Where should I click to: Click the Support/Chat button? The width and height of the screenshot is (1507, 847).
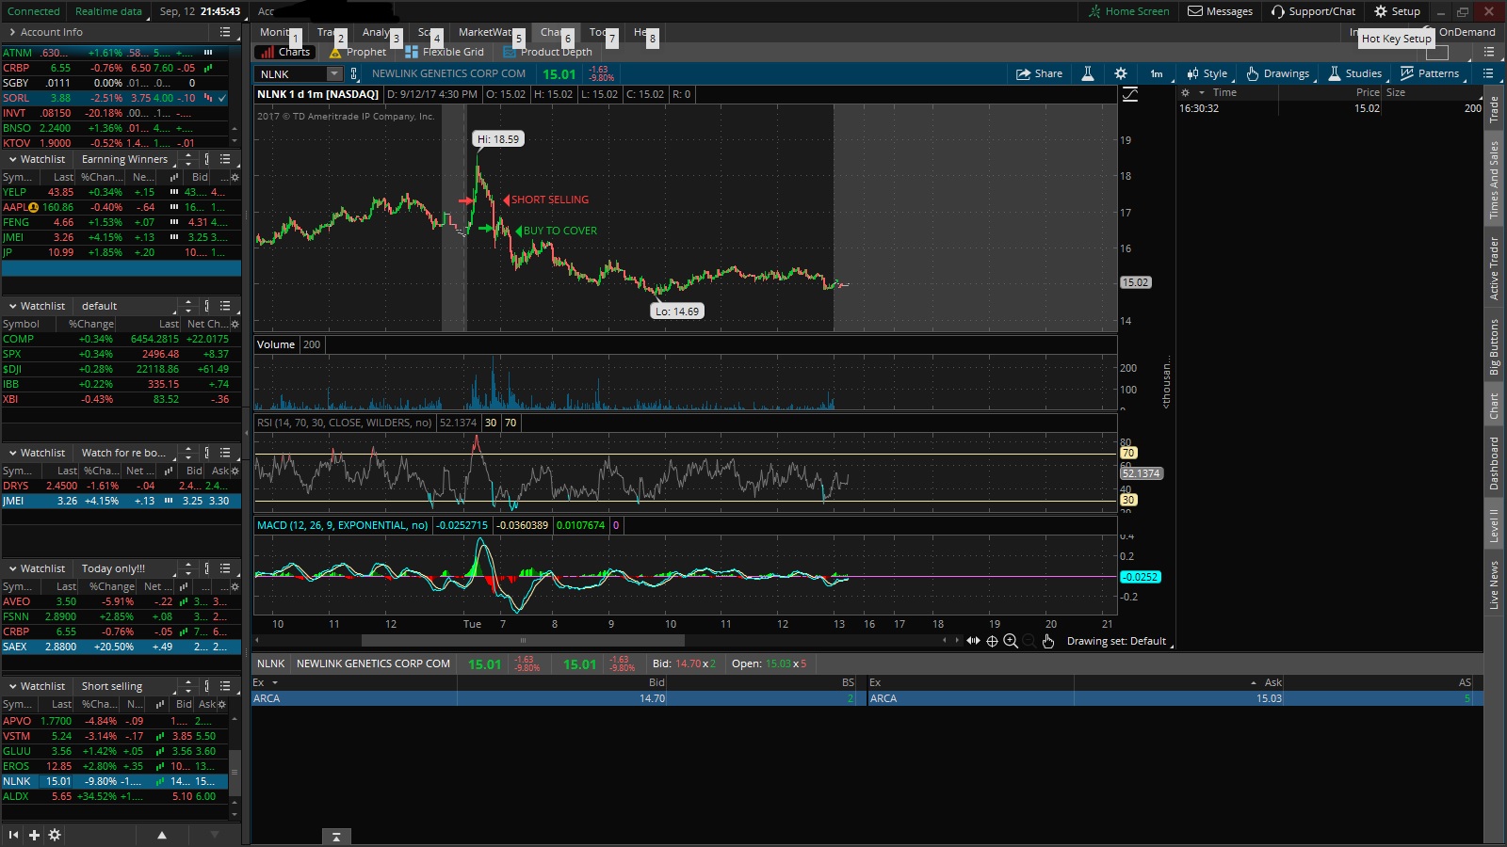click(1313, 11)
